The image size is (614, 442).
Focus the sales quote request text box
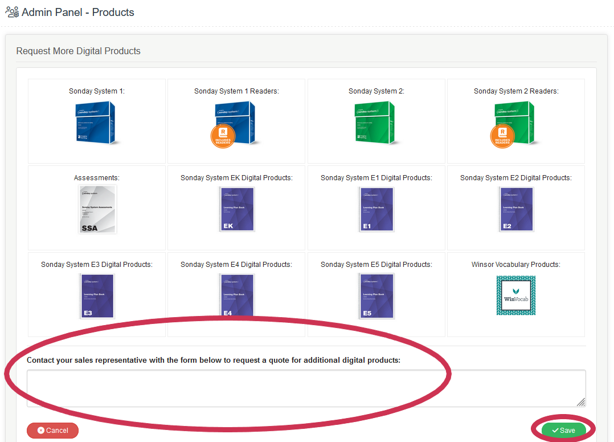point(306,388)
